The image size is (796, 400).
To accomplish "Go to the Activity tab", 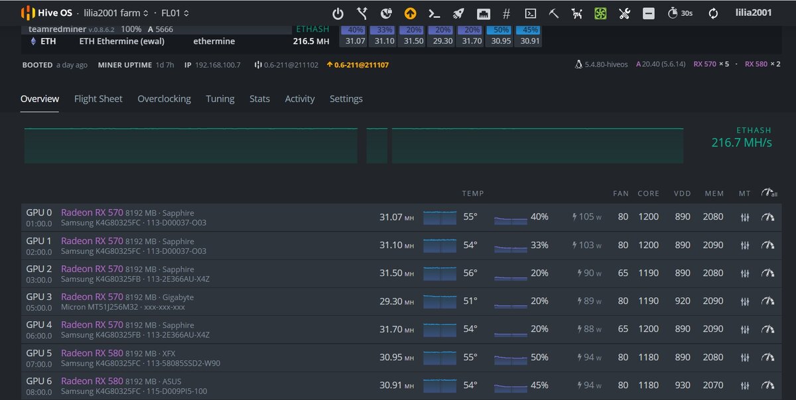I will pos(300,99).
